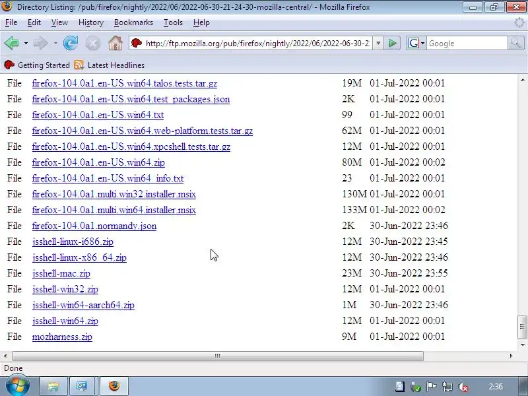
Task: Open the History menu
Action: 91,22
